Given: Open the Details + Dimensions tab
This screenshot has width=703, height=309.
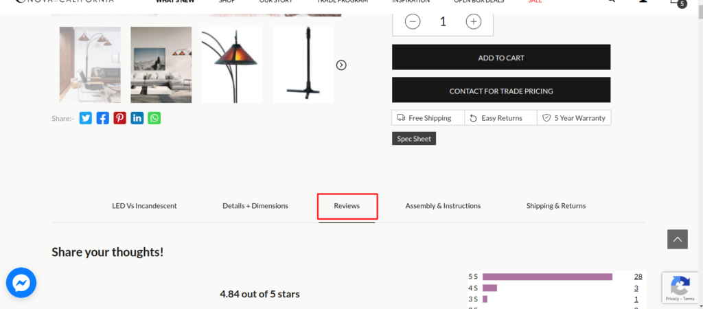Looking at the screenshot, I should 255,206.
